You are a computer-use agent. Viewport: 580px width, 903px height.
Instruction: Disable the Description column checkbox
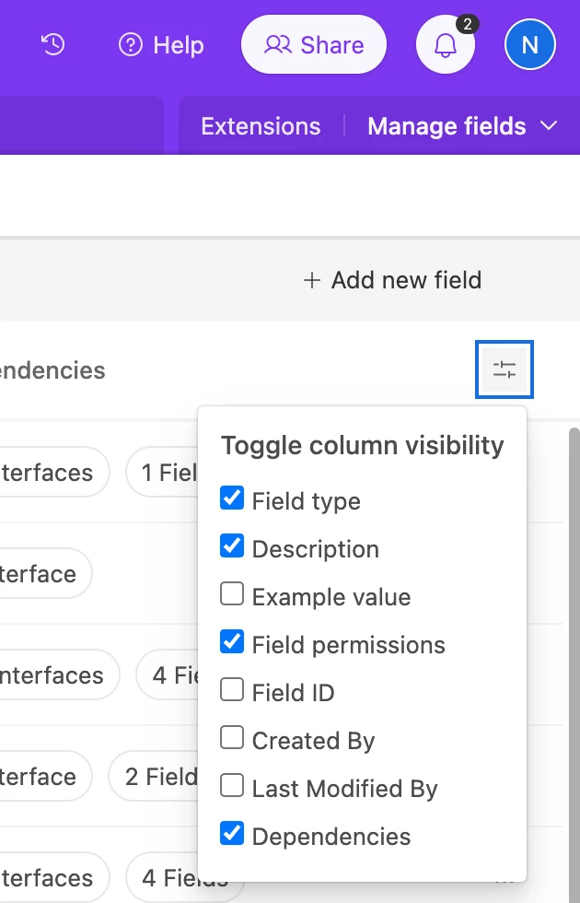(232, 546)
